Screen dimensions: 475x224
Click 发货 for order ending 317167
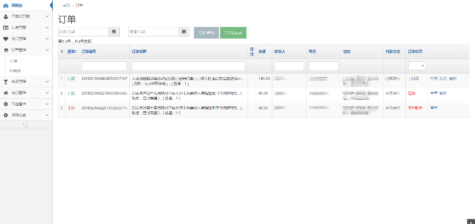click(443, 79)
